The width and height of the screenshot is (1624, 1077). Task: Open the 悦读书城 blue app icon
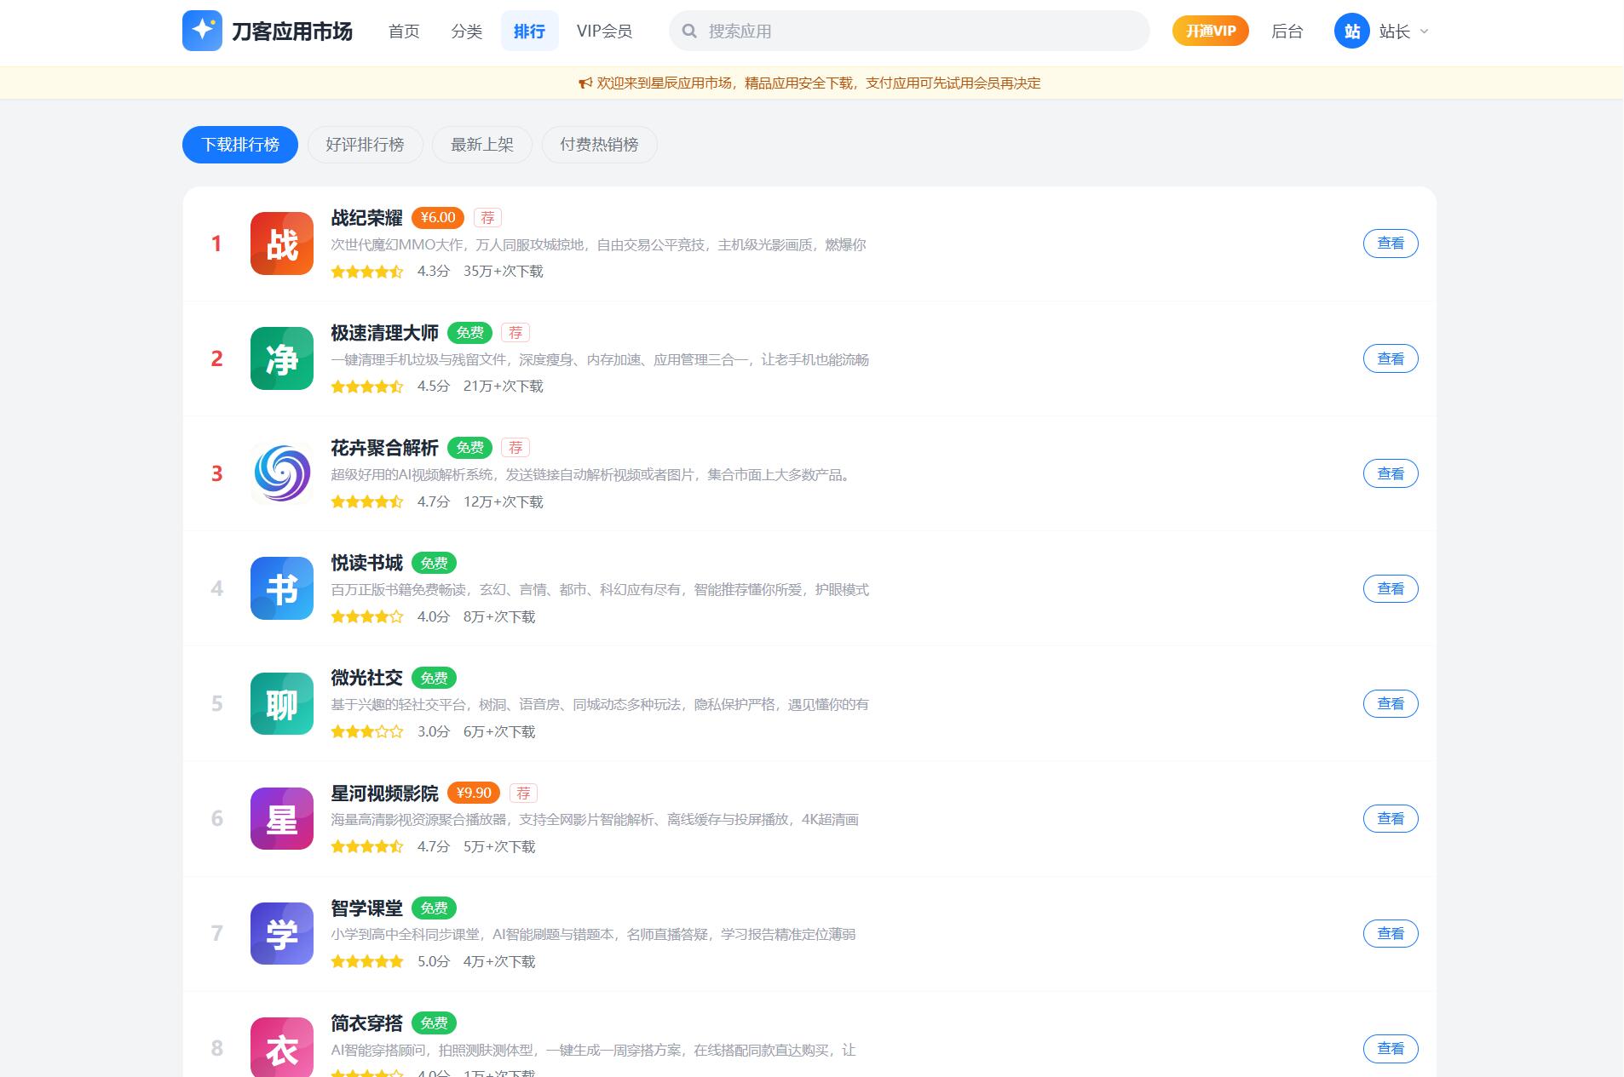[282, 588]
